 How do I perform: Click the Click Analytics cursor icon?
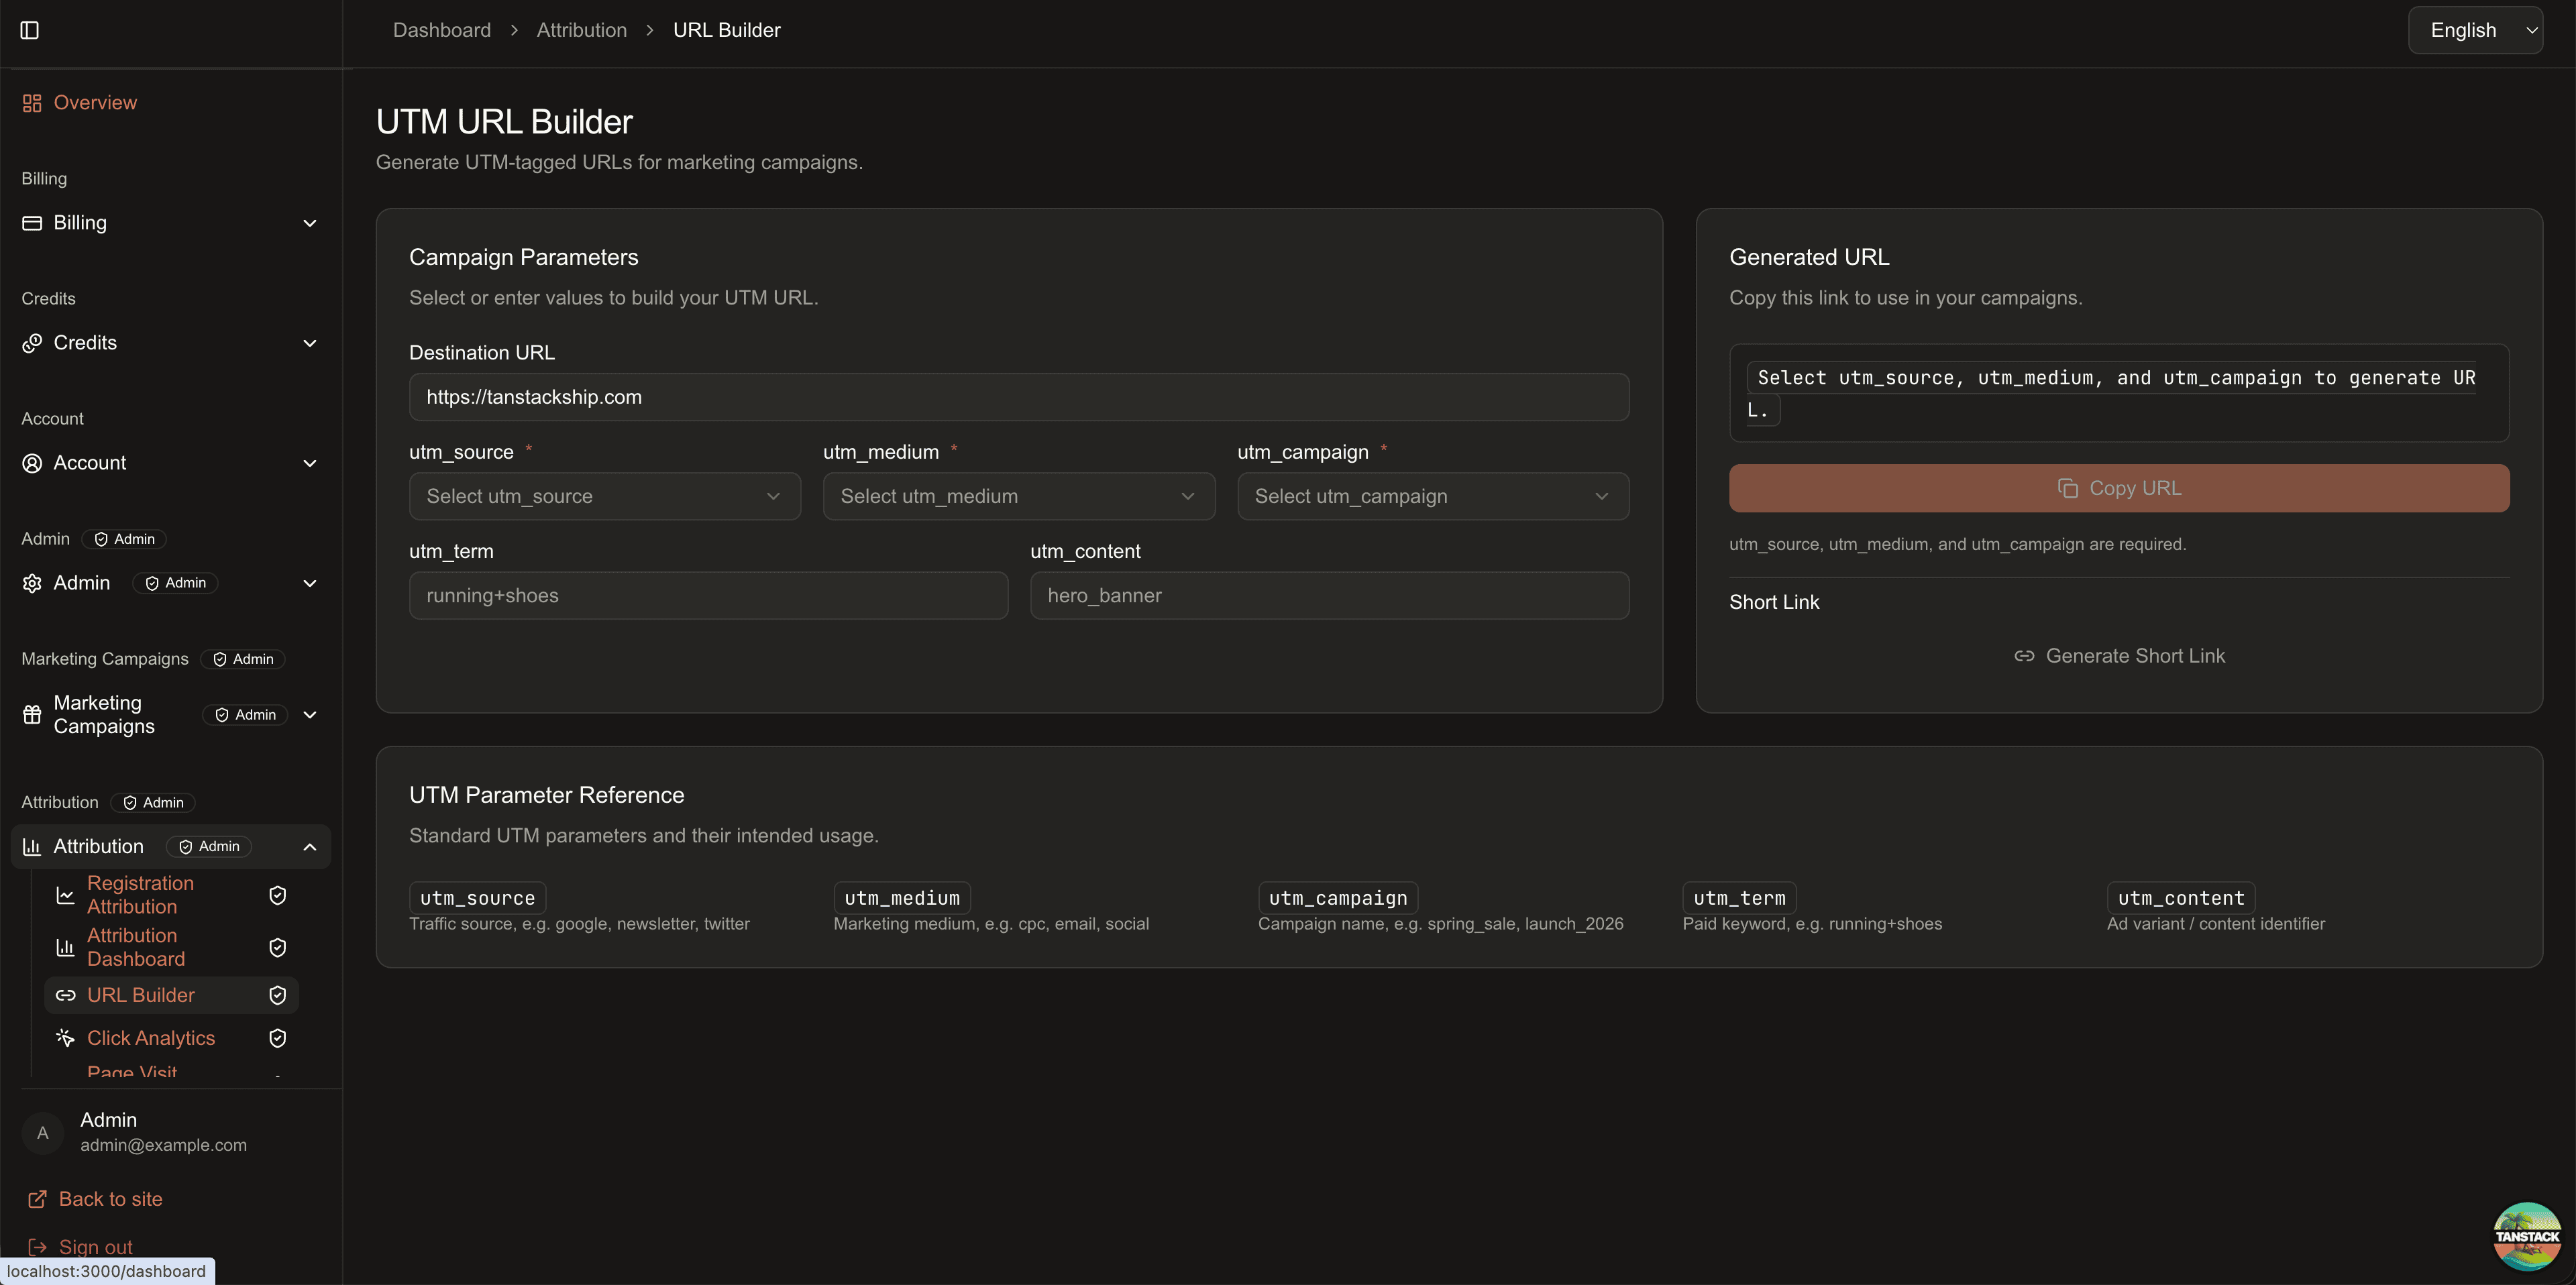pyautogui.click(x=65, y=1038)
